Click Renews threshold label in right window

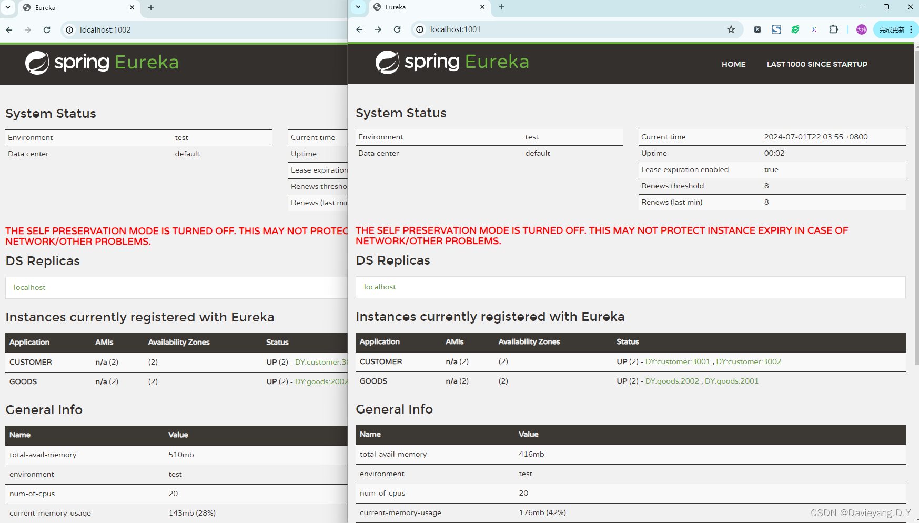[x=672, y=186]
